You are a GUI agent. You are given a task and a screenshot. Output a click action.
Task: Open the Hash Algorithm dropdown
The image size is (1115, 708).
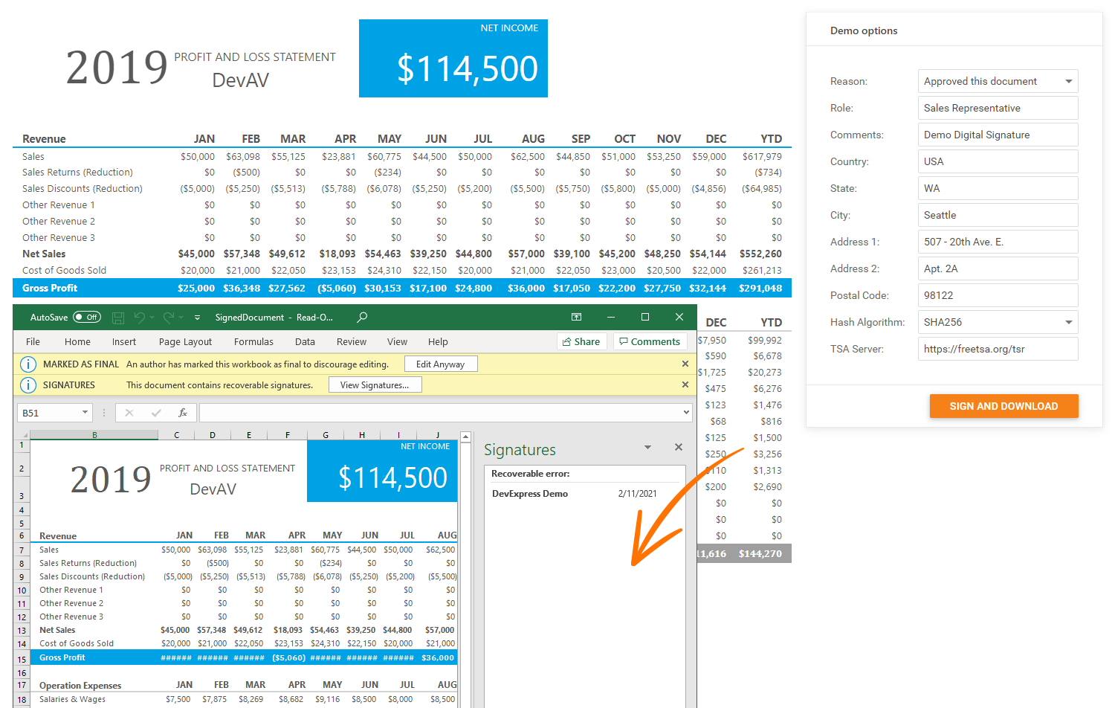pyautogui.click(x=1070, y=322)
